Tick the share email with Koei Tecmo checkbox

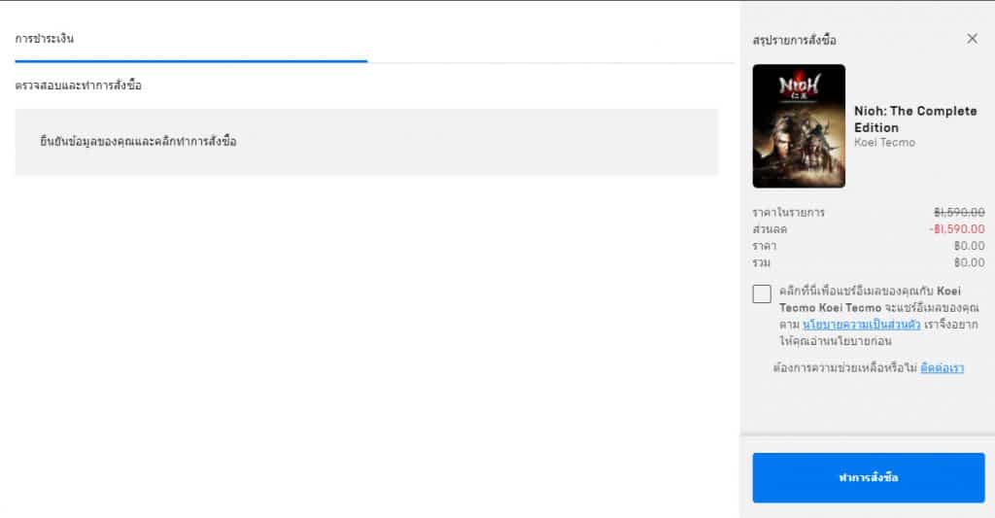tap(762, 294)
